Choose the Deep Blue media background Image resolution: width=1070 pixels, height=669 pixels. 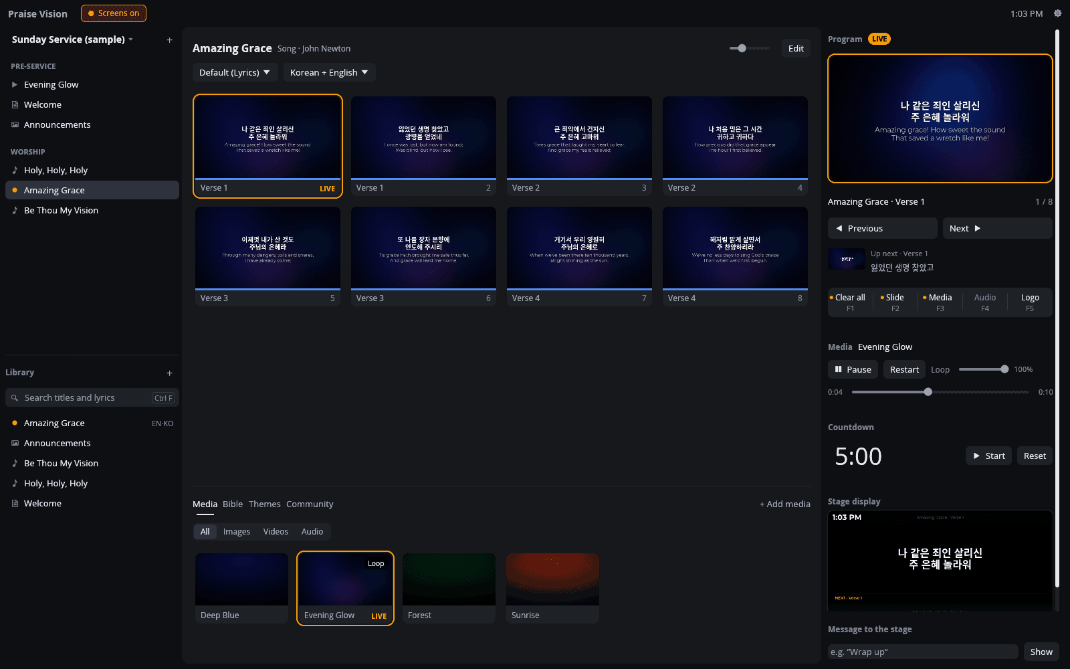click(241, 588)
